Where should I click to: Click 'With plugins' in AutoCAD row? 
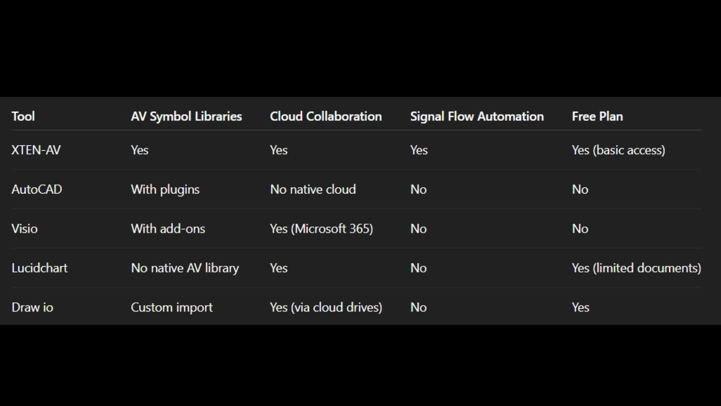[x=165, y=189]
